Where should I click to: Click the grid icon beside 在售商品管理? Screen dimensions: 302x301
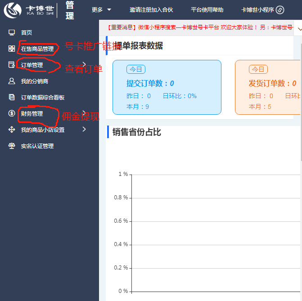(12, 49)
